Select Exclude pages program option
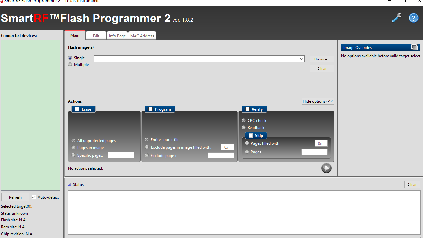The image size is (423, 238). 147,155
